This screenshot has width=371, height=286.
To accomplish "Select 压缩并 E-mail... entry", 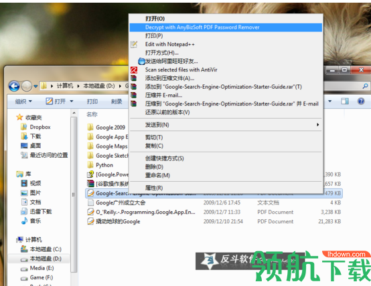I will click(x=226, y=95).
